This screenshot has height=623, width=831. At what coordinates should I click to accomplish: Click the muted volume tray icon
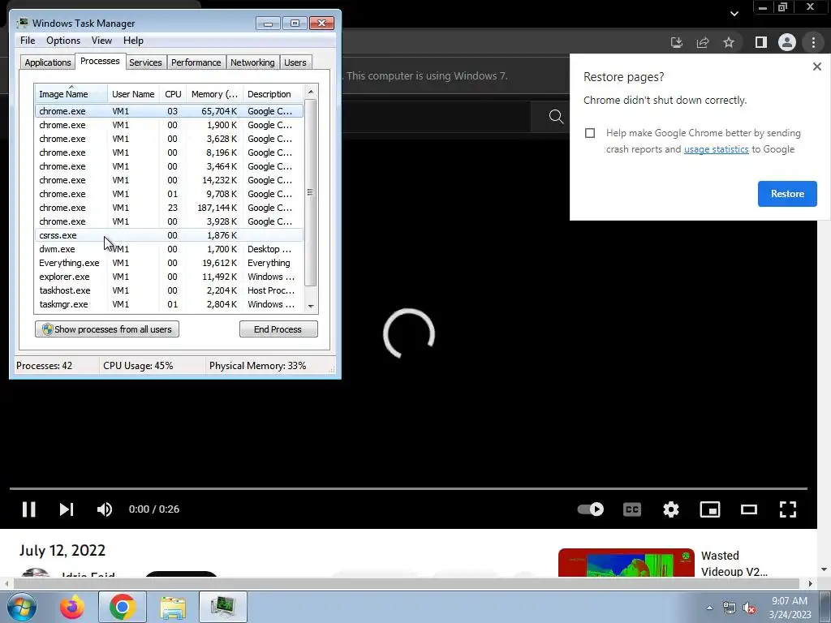749,608
